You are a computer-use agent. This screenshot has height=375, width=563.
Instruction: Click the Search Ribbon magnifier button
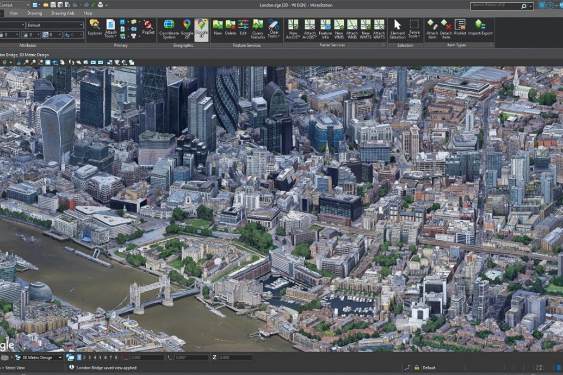pyautogui.click(x=523, y=6)
